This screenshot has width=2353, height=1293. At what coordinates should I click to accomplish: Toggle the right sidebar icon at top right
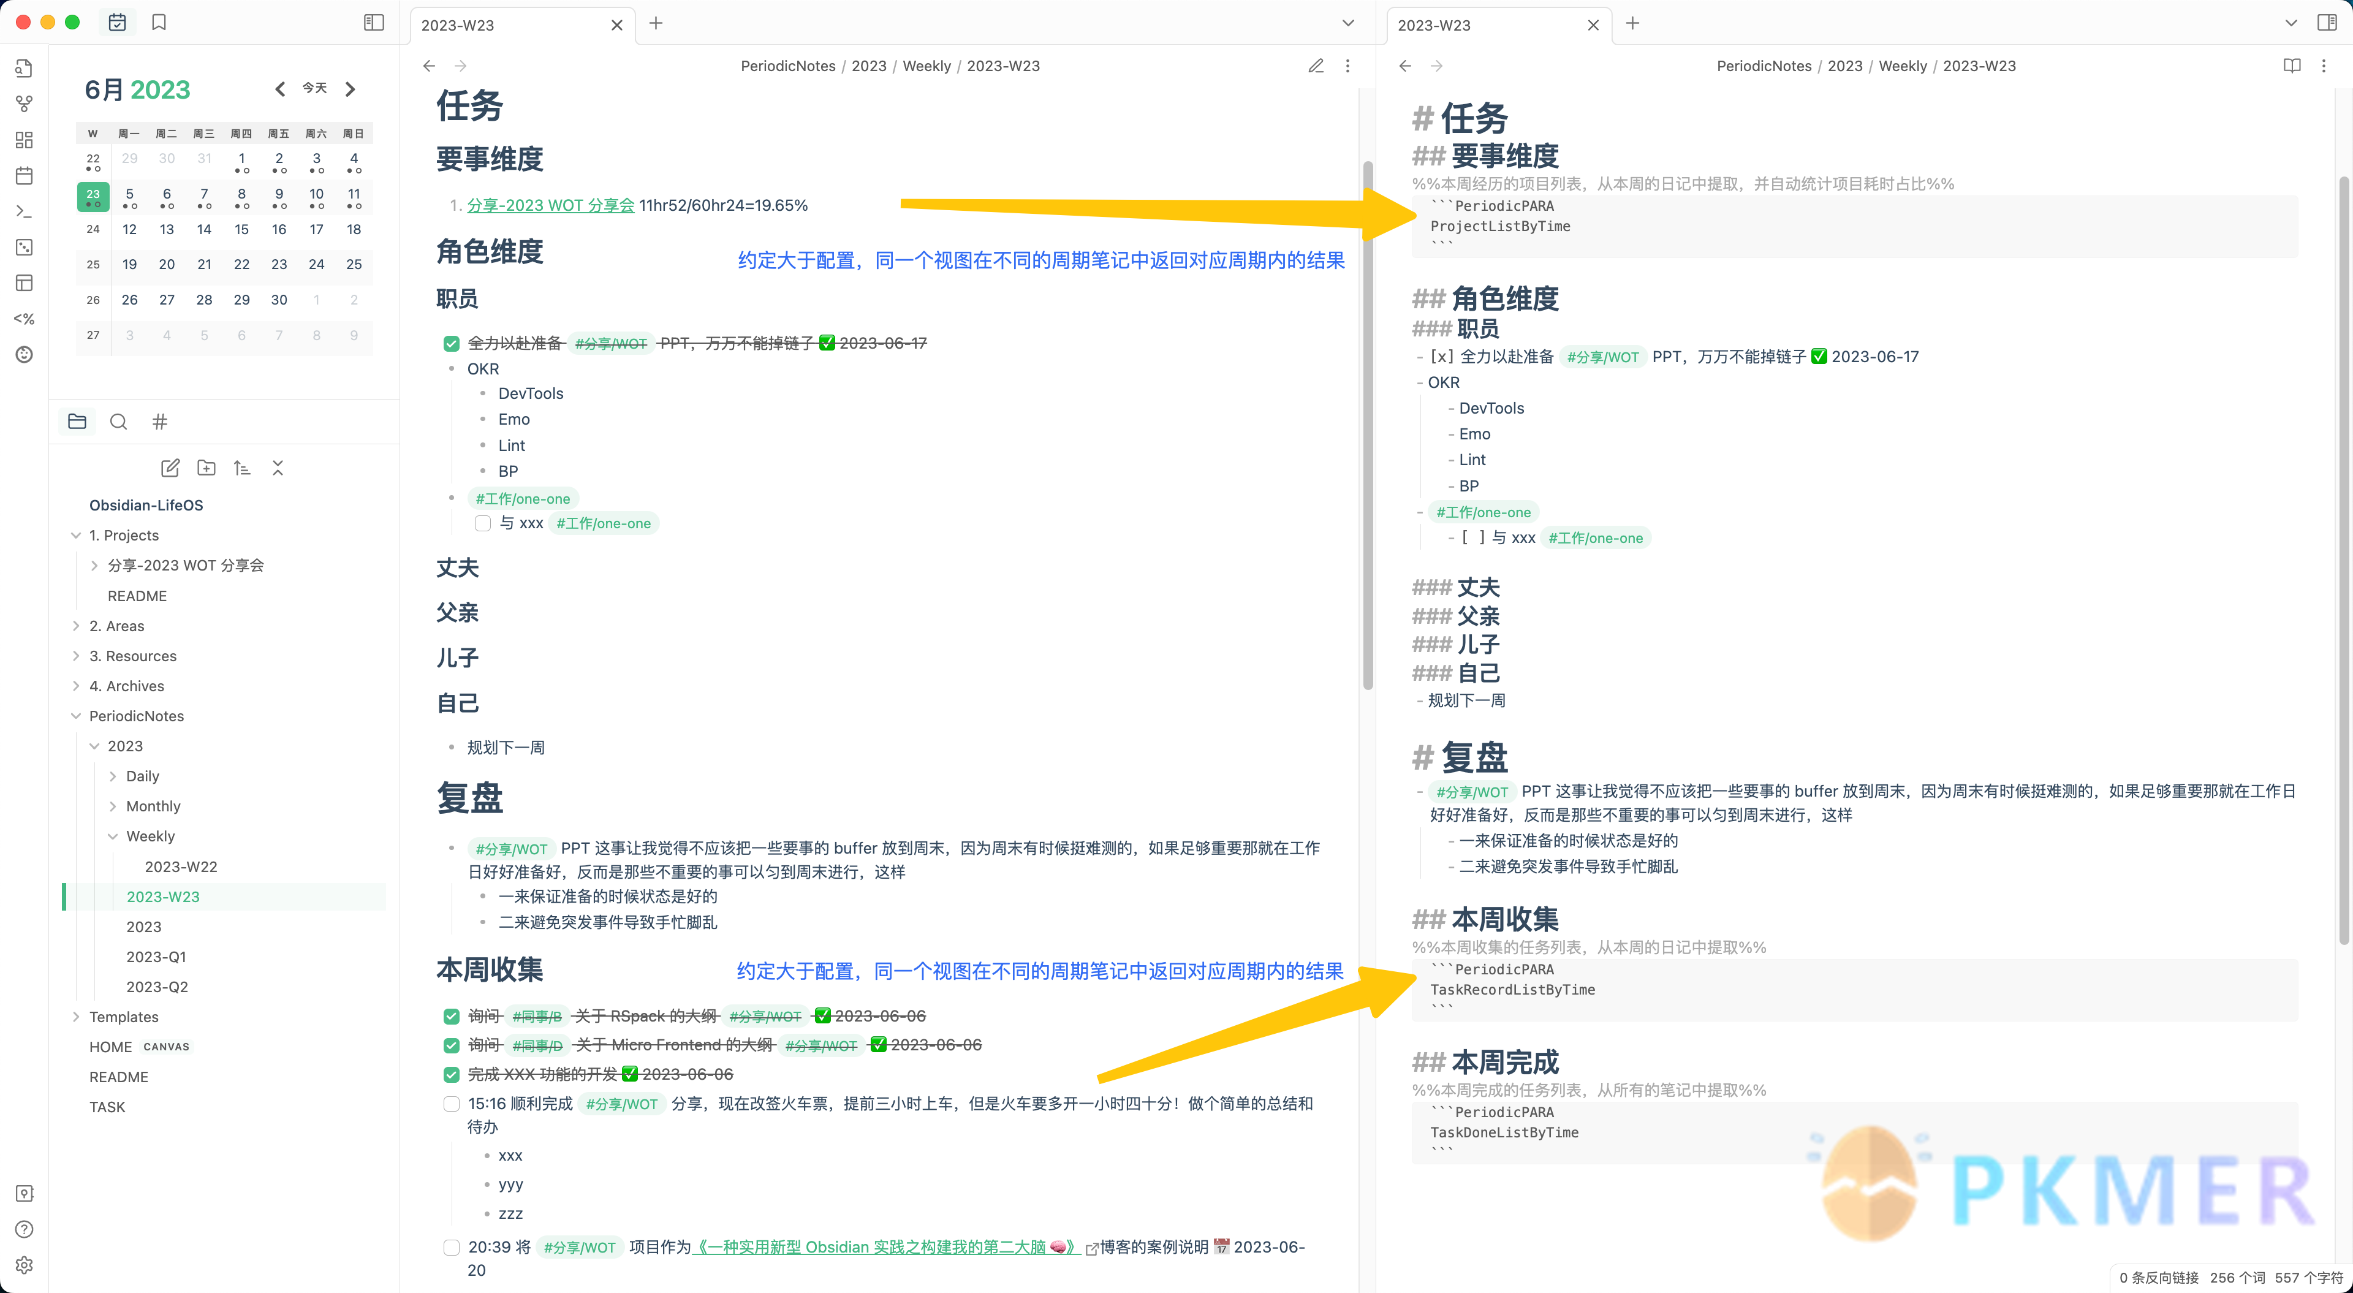click(2327, 23)
